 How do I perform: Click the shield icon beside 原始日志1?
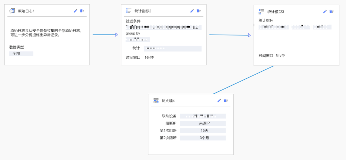tap(12, 11)
